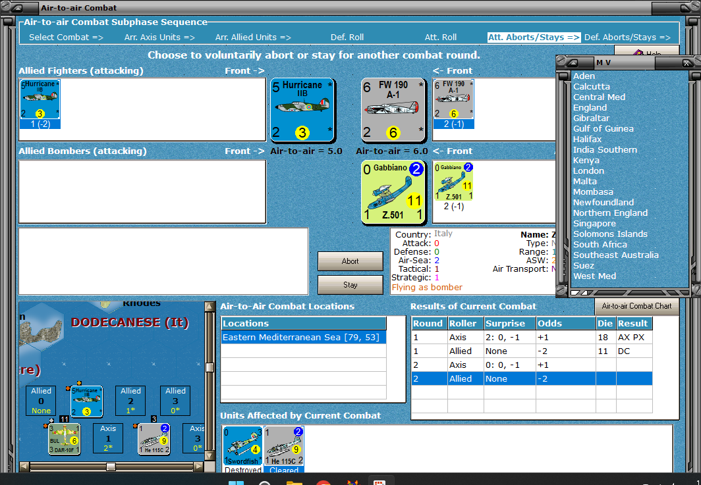This screenshot has width=701, height=485.
Task: Click Axis 1 stack box on map
Action: click(108, 438)
